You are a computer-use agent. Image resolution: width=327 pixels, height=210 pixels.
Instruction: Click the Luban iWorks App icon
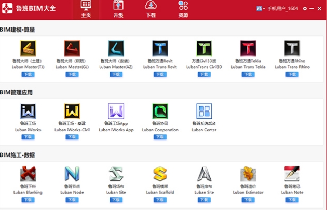tap(116, 111)
